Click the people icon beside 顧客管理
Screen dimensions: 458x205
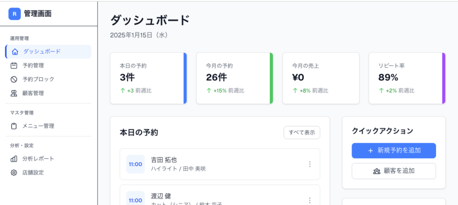click(14, 93)
